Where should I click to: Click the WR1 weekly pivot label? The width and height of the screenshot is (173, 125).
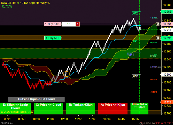(130, 55)
